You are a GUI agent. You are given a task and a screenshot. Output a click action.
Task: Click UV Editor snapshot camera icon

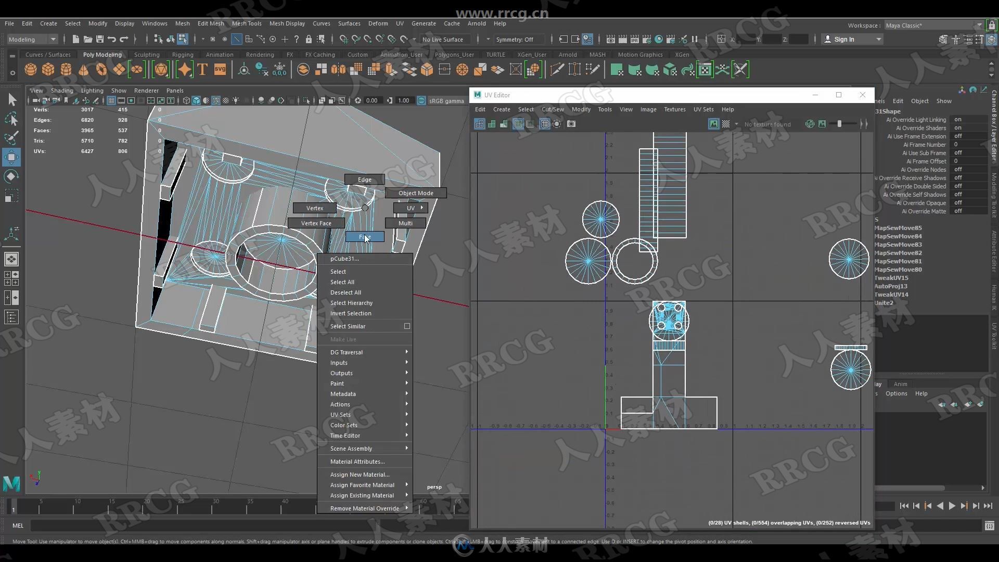click(571, 124)
